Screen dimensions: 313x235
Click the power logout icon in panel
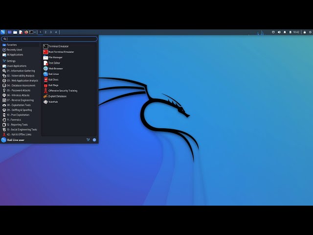(311, 32)
